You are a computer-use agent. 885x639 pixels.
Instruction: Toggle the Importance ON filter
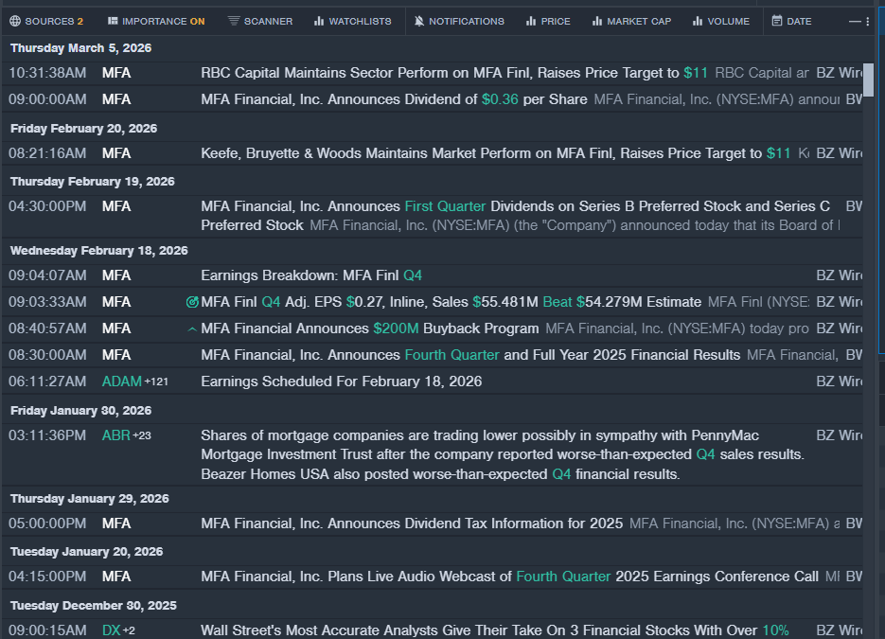(x=156, y=21)
